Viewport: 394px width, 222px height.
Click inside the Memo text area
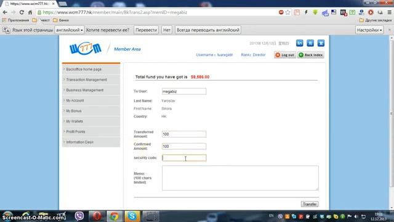(240, 178)
